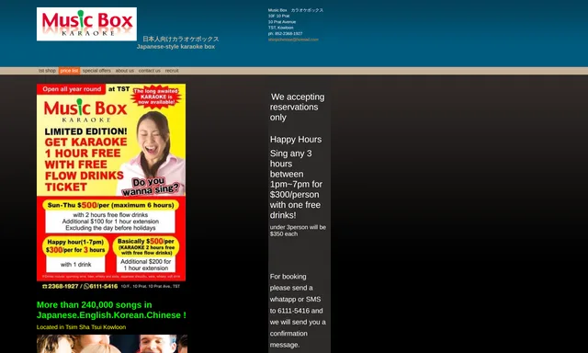Click the '10 Prat Avenue' address line
Screen dimensions: 588x353
pyautogui.click(x=282, y=22)
